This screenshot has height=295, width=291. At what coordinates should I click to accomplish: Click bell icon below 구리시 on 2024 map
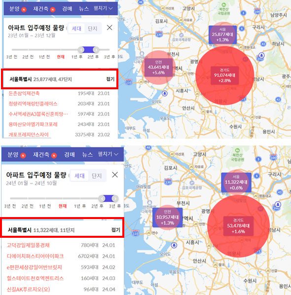click(x=278, y=204)
